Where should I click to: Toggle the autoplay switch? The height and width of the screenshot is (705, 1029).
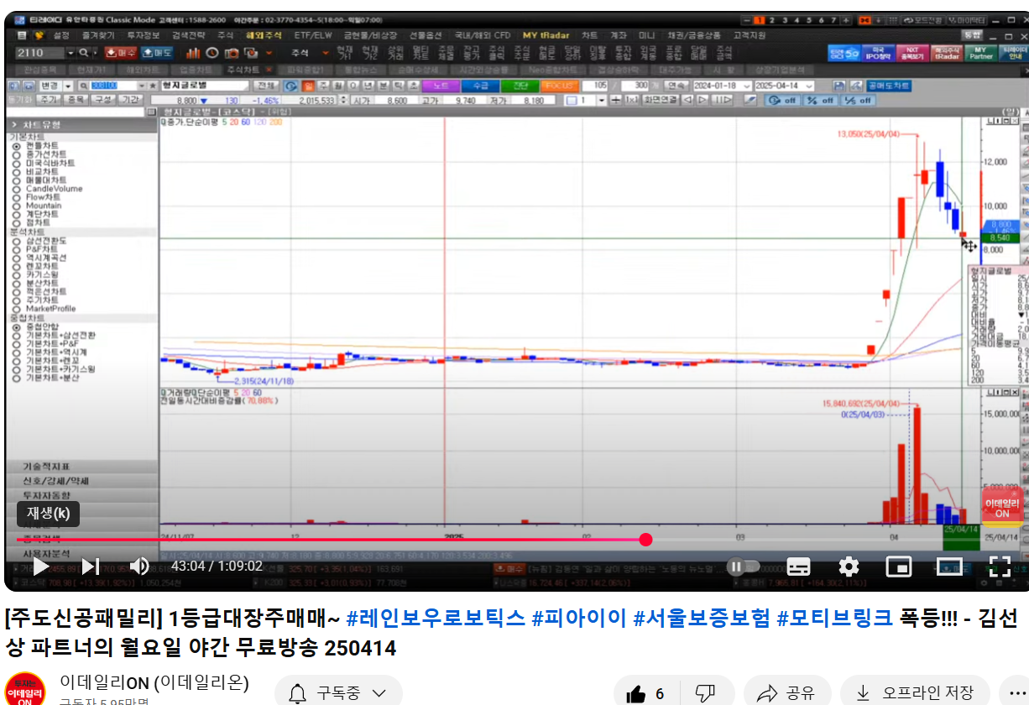743,567
